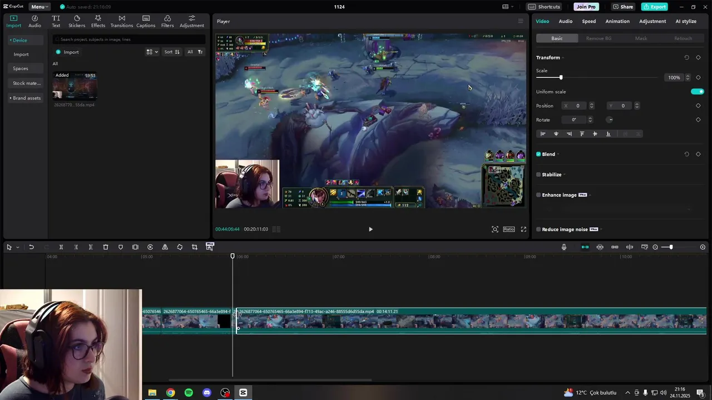Open the view mode dropdown in media panel

coord(152,52)
